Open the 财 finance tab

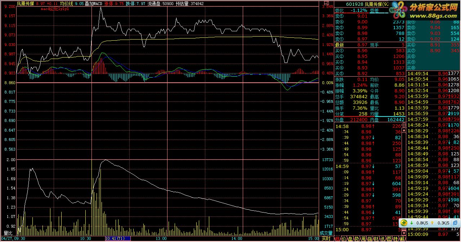[376, 238]
